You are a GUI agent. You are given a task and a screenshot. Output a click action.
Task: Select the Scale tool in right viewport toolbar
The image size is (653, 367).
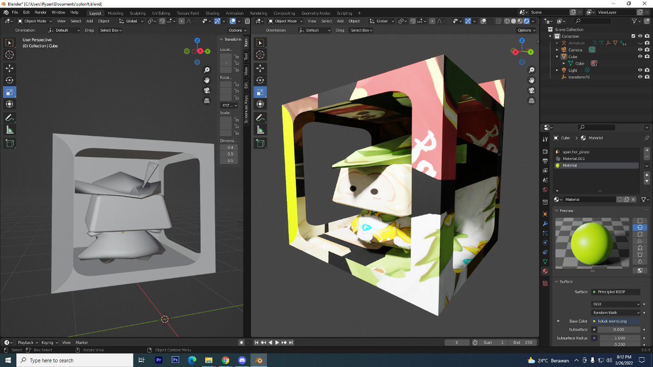260,92
